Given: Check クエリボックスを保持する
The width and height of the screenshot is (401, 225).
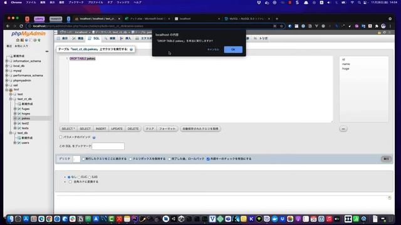Looking at the screenshot, I should [x=130, y=159].
